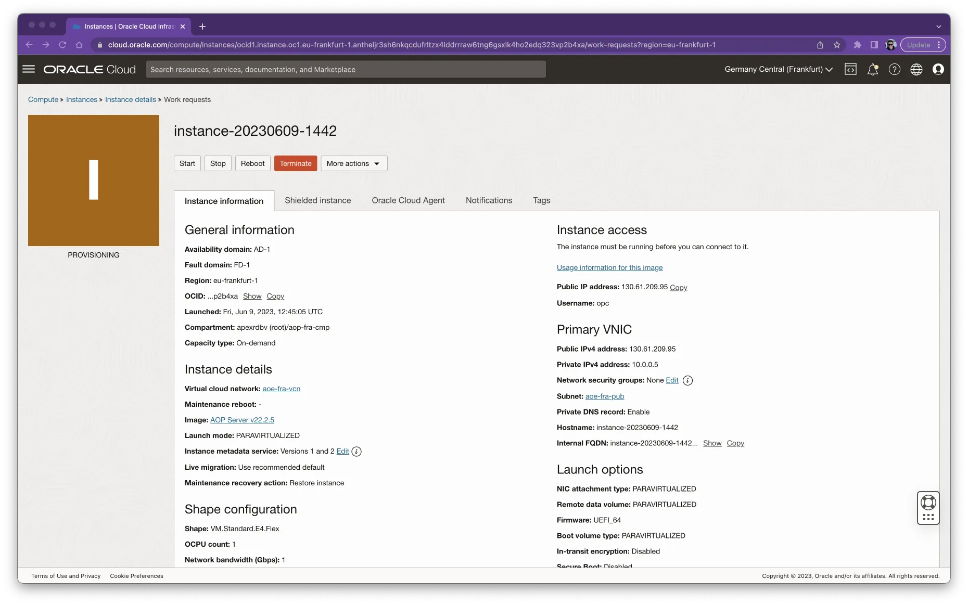Edit Network security groups

(672, 380)
